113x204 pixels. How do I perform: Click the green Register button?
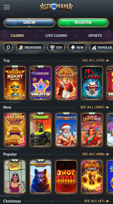click(x=83, y=22)
